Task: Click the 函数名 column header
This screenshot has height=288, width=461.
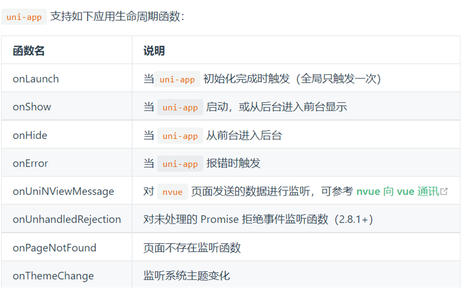Action: click(x=28, y=51)
